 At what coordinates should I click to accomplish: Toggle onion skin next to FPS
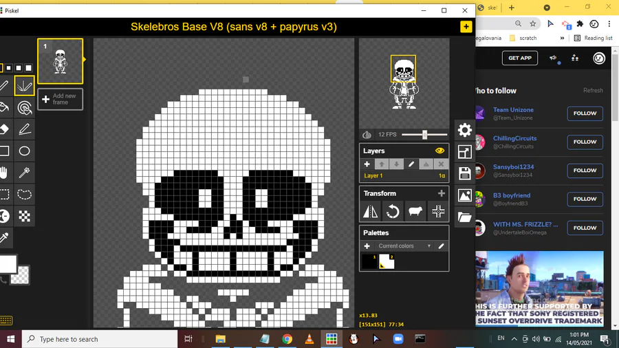pyautogui.click(x=367, y=135)
